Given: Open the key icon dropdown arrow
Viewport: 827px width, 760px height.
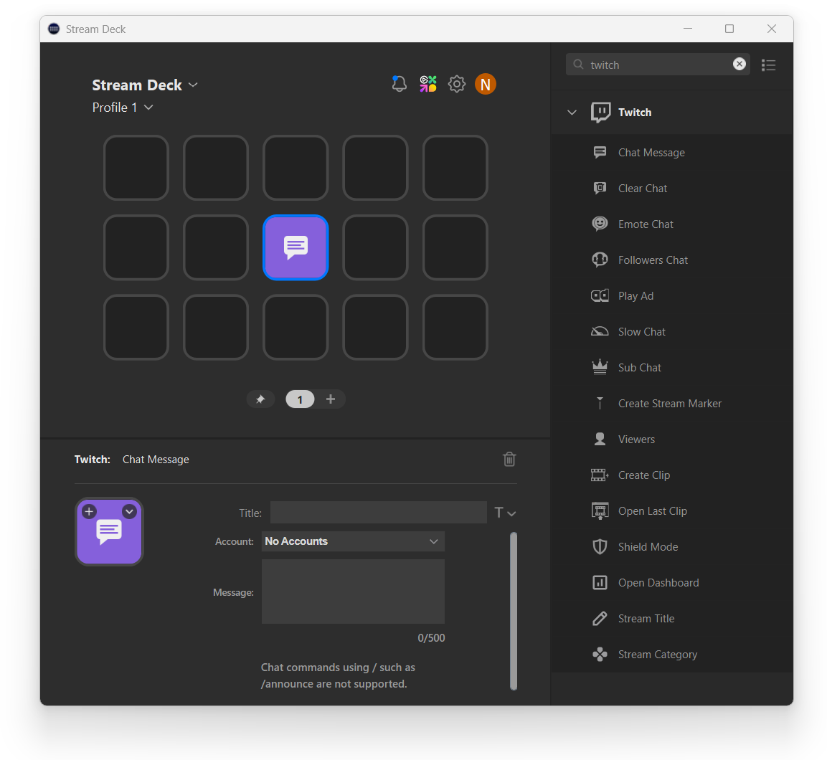Looking at the screenshot, I should pyautogui.click(x=129, y=511).
